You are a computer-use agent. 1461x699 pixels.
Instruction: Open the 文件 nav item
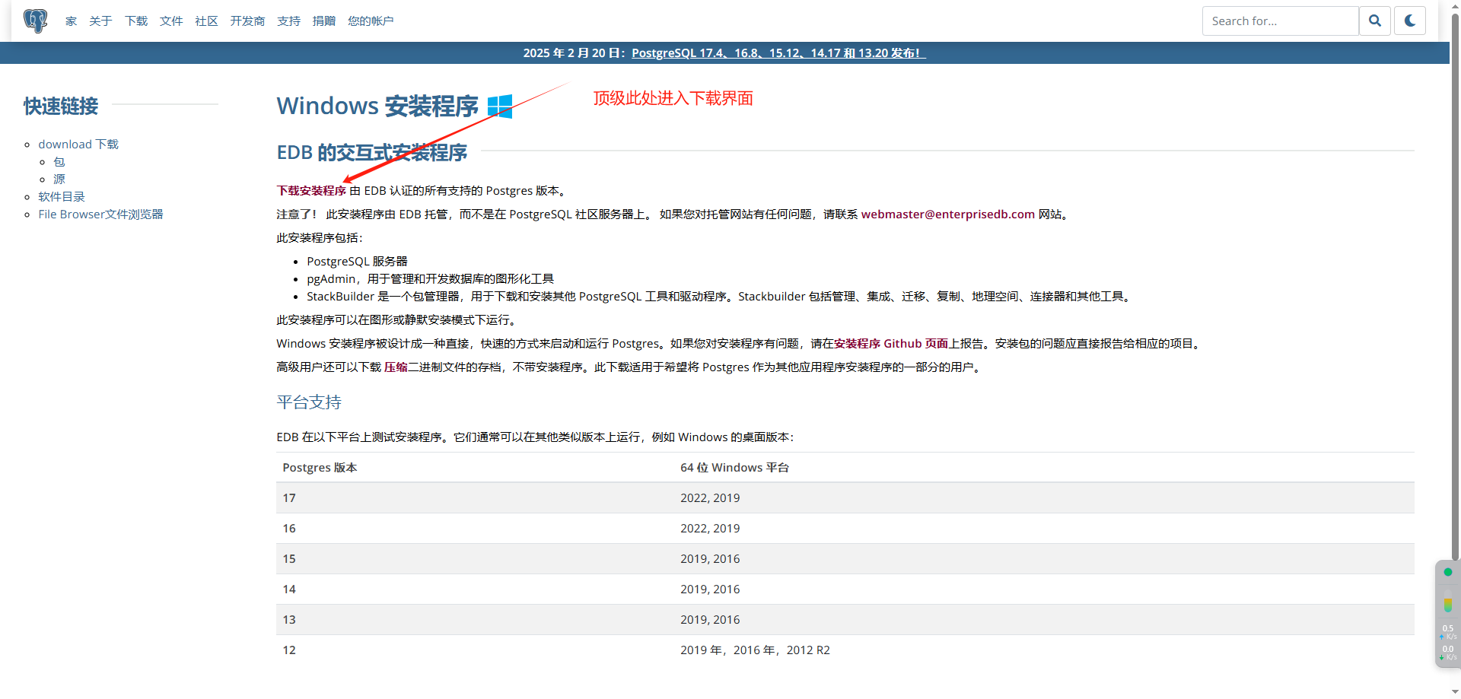[171, 21]
